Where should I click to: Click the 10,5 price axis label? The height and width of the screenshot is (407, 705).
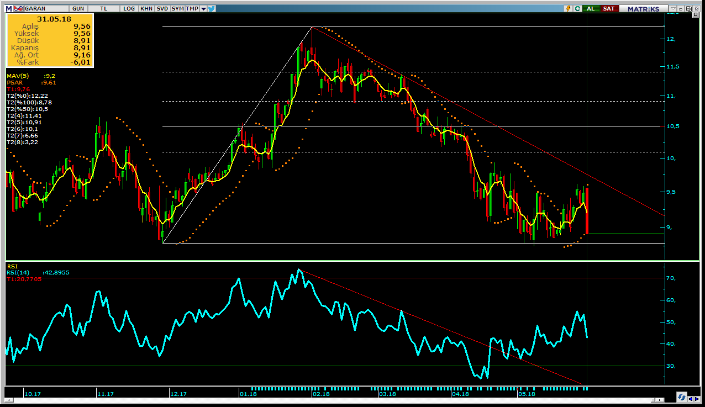(674, 126)
